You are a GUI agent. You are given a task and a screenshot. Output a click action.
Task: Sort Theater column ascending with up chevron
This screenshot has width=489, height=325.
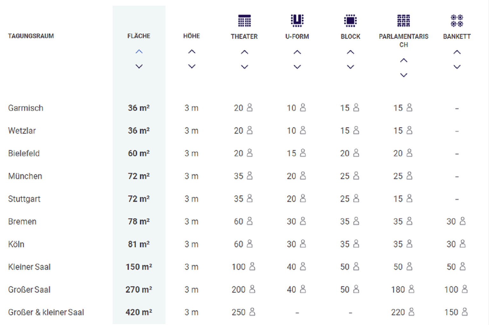(244, 52)
